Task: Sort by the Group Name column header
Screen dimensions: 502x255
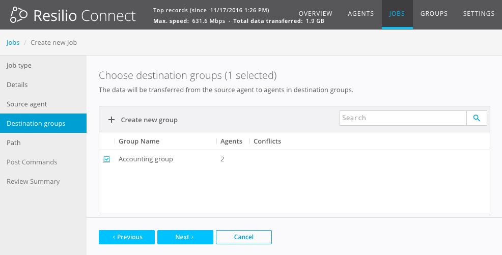Action: [139, 141]
